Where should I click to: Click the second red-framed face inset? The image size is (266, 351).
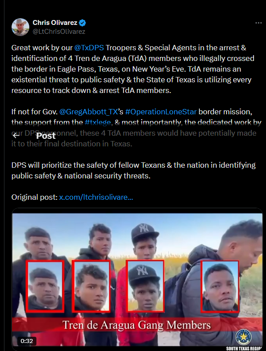click(x=91, y=286)
